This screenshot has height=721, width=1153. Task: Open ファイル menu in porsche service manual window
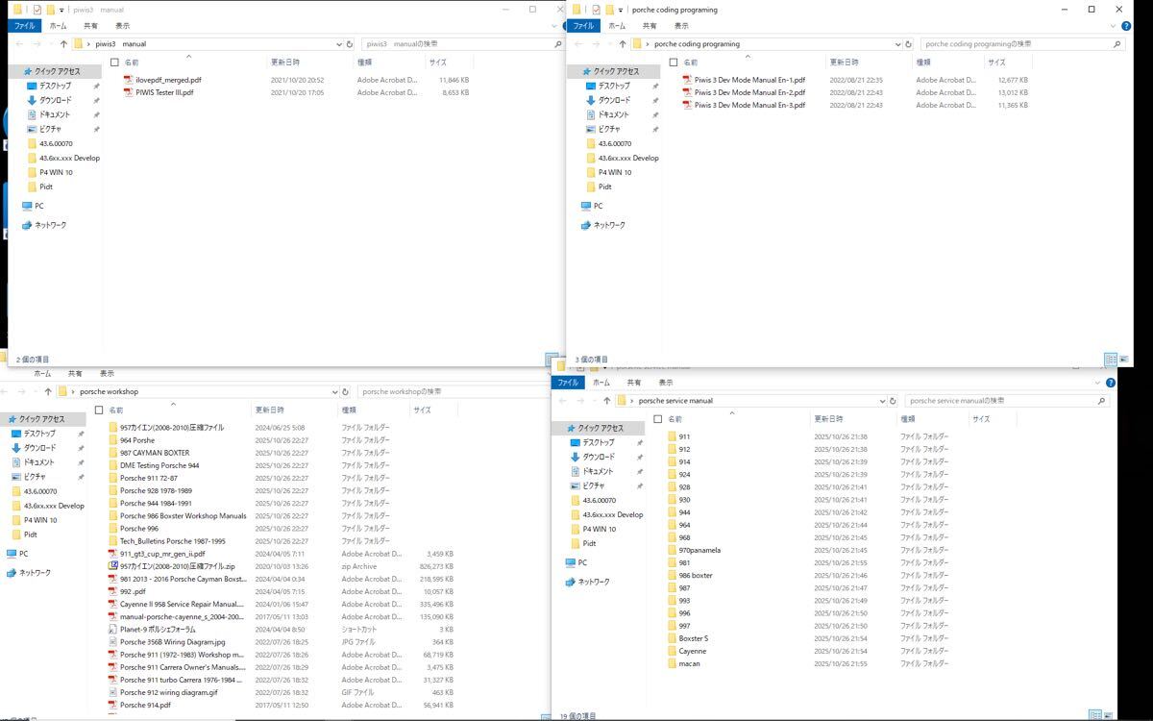569,382
